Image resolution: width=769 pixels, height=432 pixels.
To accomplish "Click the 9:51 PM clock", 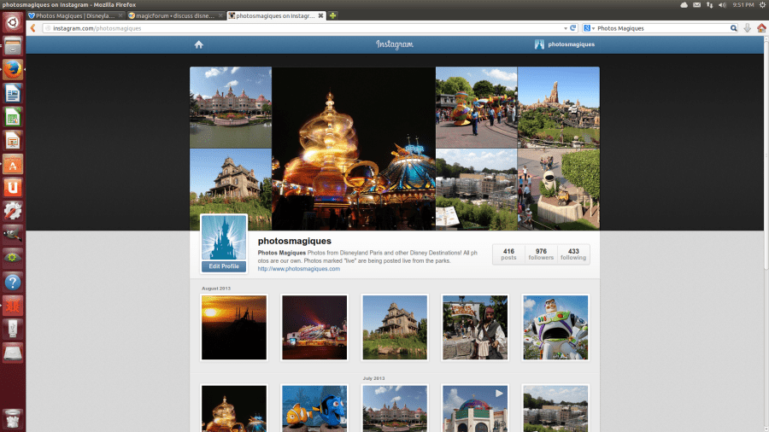I will (743, 5).
